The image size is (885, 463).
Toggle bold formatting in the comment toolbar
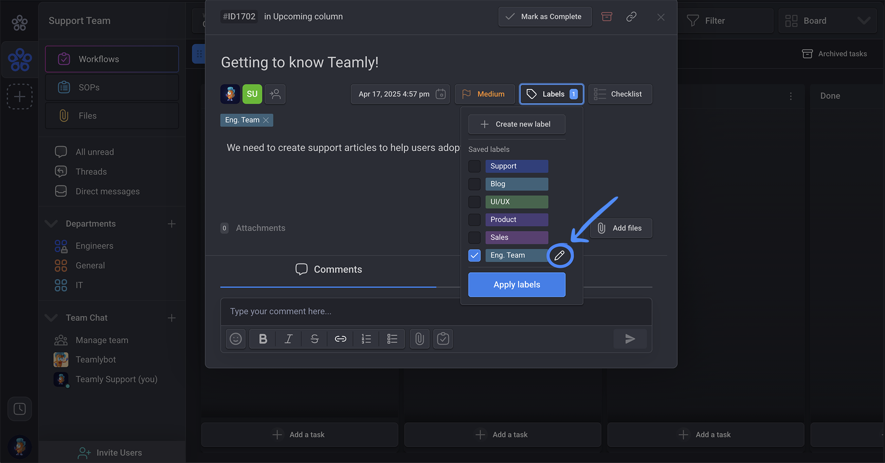tap(263, 339)
